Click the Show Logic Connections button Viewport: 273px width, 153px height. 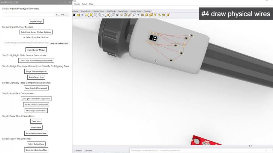(x=36, y=110)
